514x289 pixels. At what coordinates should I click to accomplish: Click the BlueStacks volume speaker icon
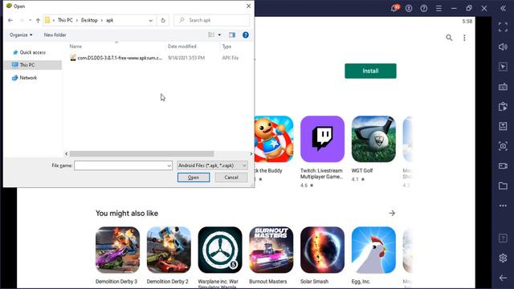click(503, 47)
